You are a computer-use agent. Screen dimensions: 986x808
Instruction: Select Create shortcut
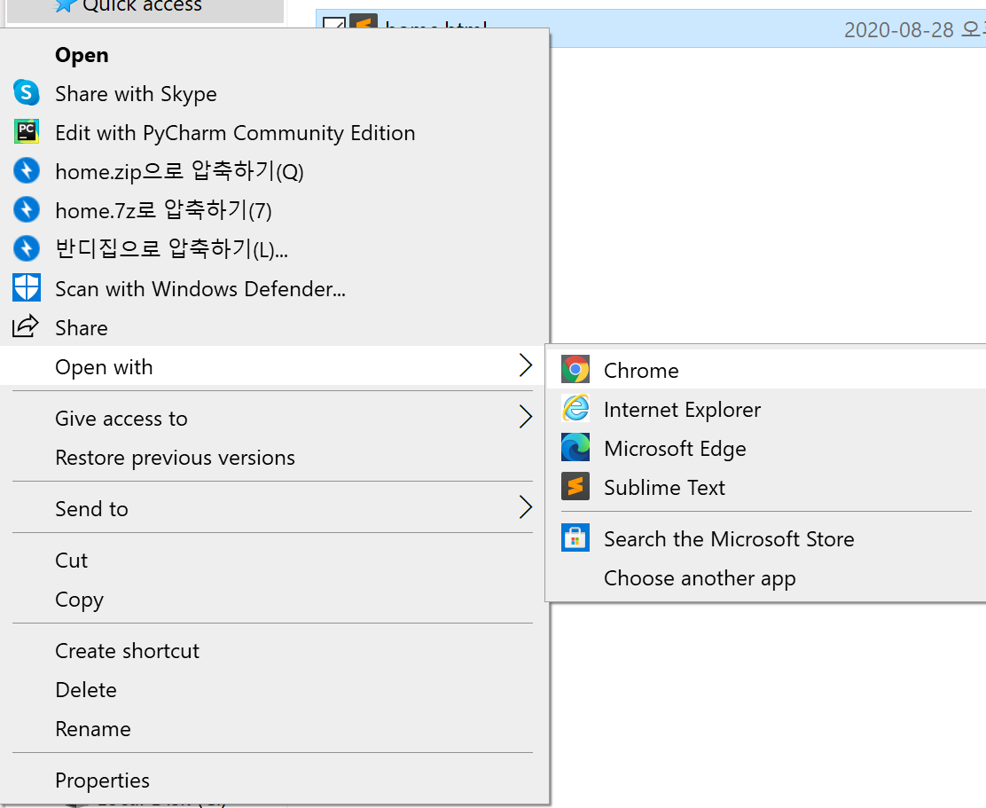[274, 651]
